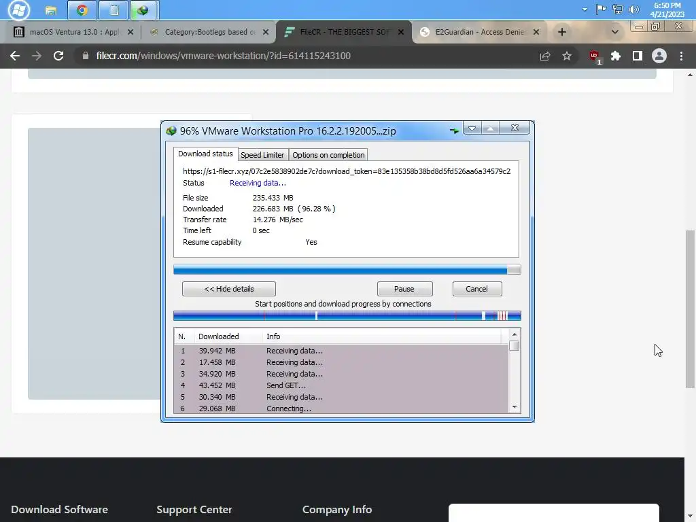The height and width of the screenshot is (522, 696).
Task: Open uBlock Origin extension icon
Action: [595, 57]
